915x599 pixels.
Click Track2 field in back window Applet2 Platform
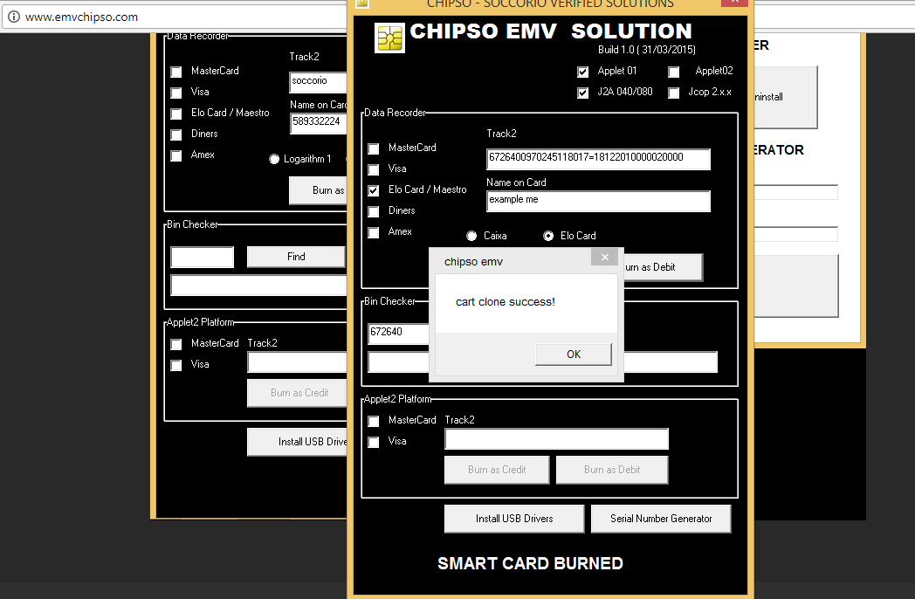(x=297, y=362)
